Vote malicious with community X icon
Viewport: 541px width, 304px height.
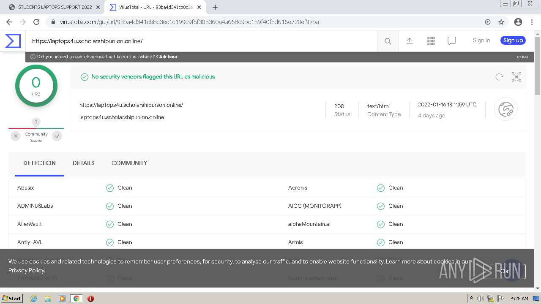16,136
